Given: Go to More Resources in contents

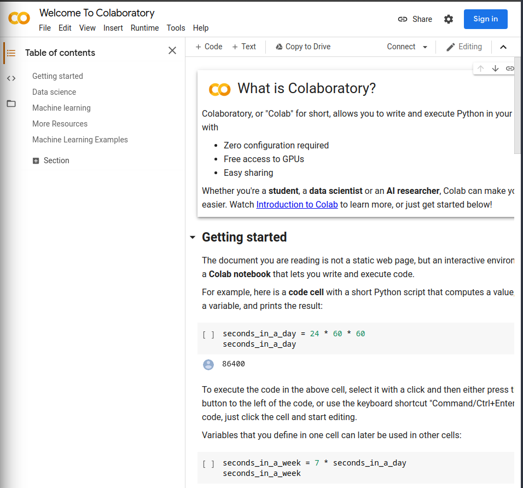Looking at the screenshot, I should tap(60, 124).
